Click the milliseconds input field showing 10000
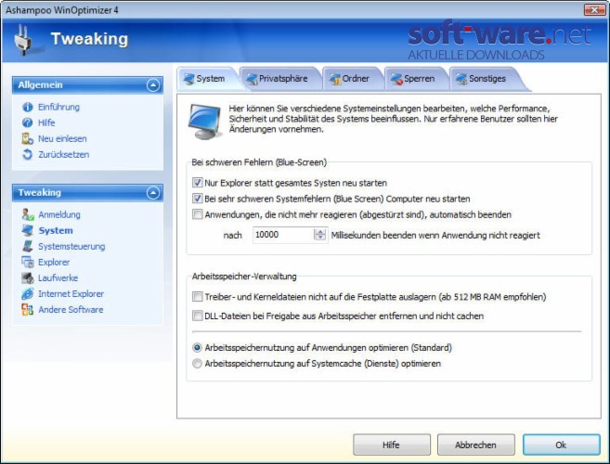 point(283,235)
